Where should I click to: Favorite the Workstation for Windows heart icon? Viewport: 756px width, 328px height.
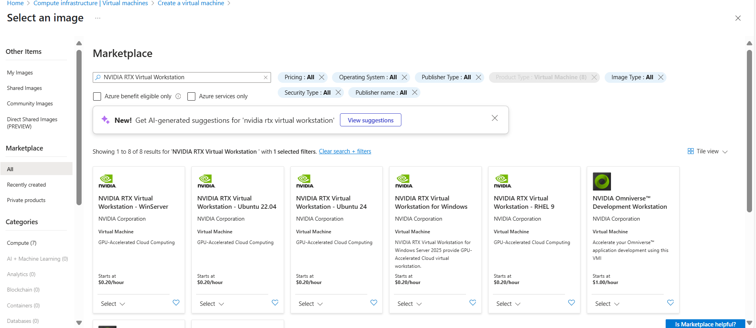pos(473,303)
